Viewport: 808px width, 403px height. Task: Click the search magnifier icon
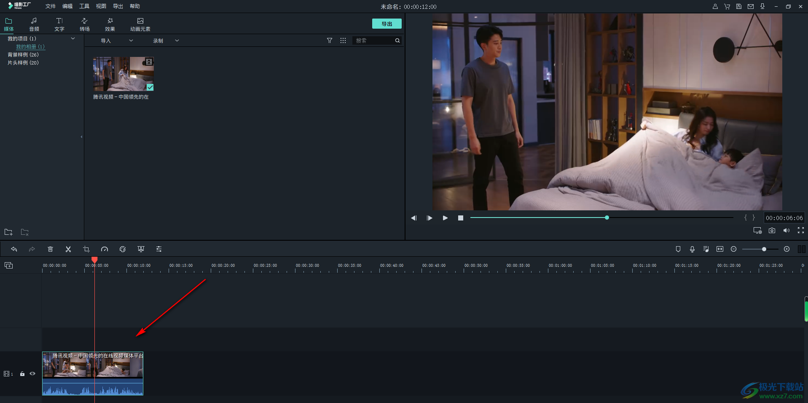(397, 40)
